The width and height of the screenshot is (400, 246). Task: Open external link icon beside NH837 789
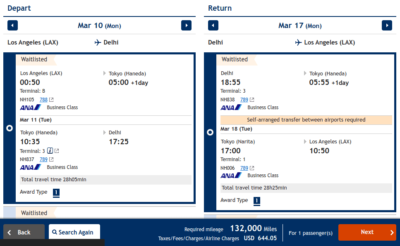pos(51,159)
